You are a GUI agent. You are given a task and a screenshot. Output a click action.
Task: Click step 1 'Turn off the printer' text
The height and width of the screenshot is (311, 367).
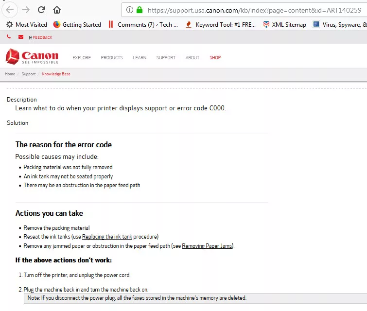[77, 275]
